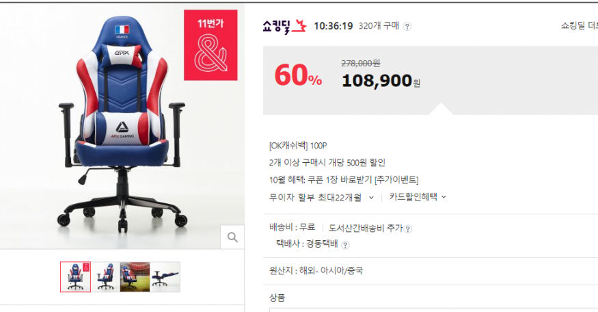The image size is (598, 312).
Task: Select the second angled chair thumbnail
Action: point(105,277)
